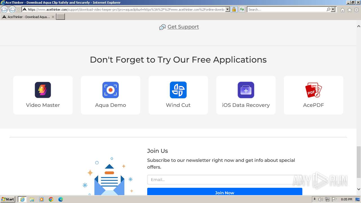Click the address bar URL field
Screen dimensions: 361x203
click(126, 9)
